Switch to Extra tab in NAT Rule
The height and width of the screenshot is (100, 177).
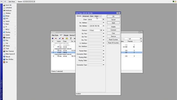click(92, 16)
